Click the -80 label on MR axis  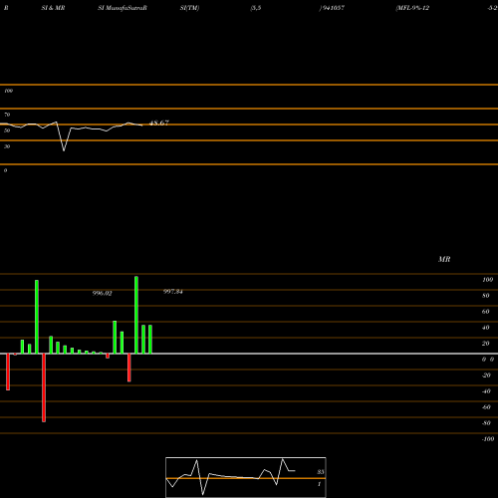486,423
